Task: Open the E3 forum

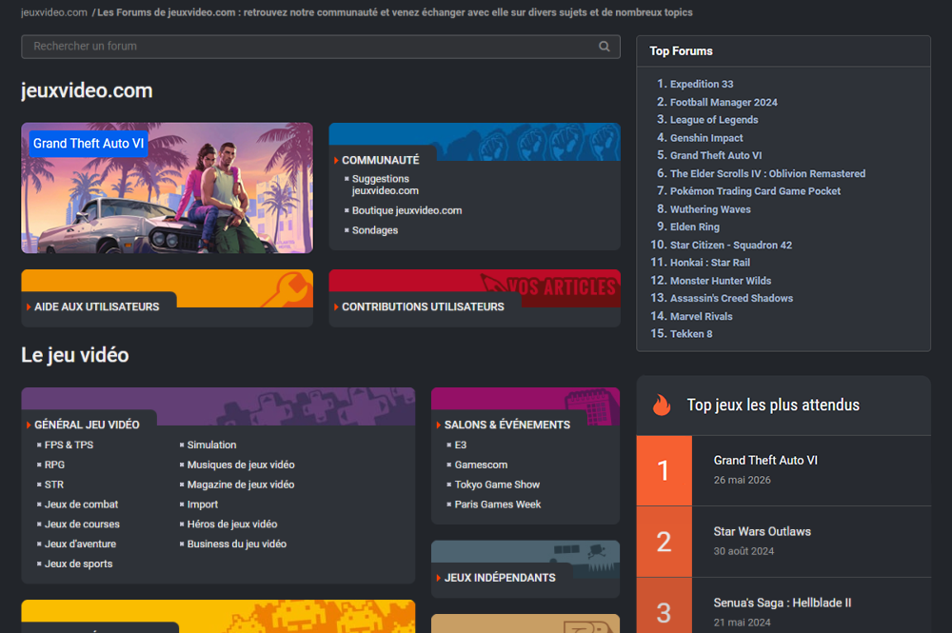Action: tap(460, 445)
